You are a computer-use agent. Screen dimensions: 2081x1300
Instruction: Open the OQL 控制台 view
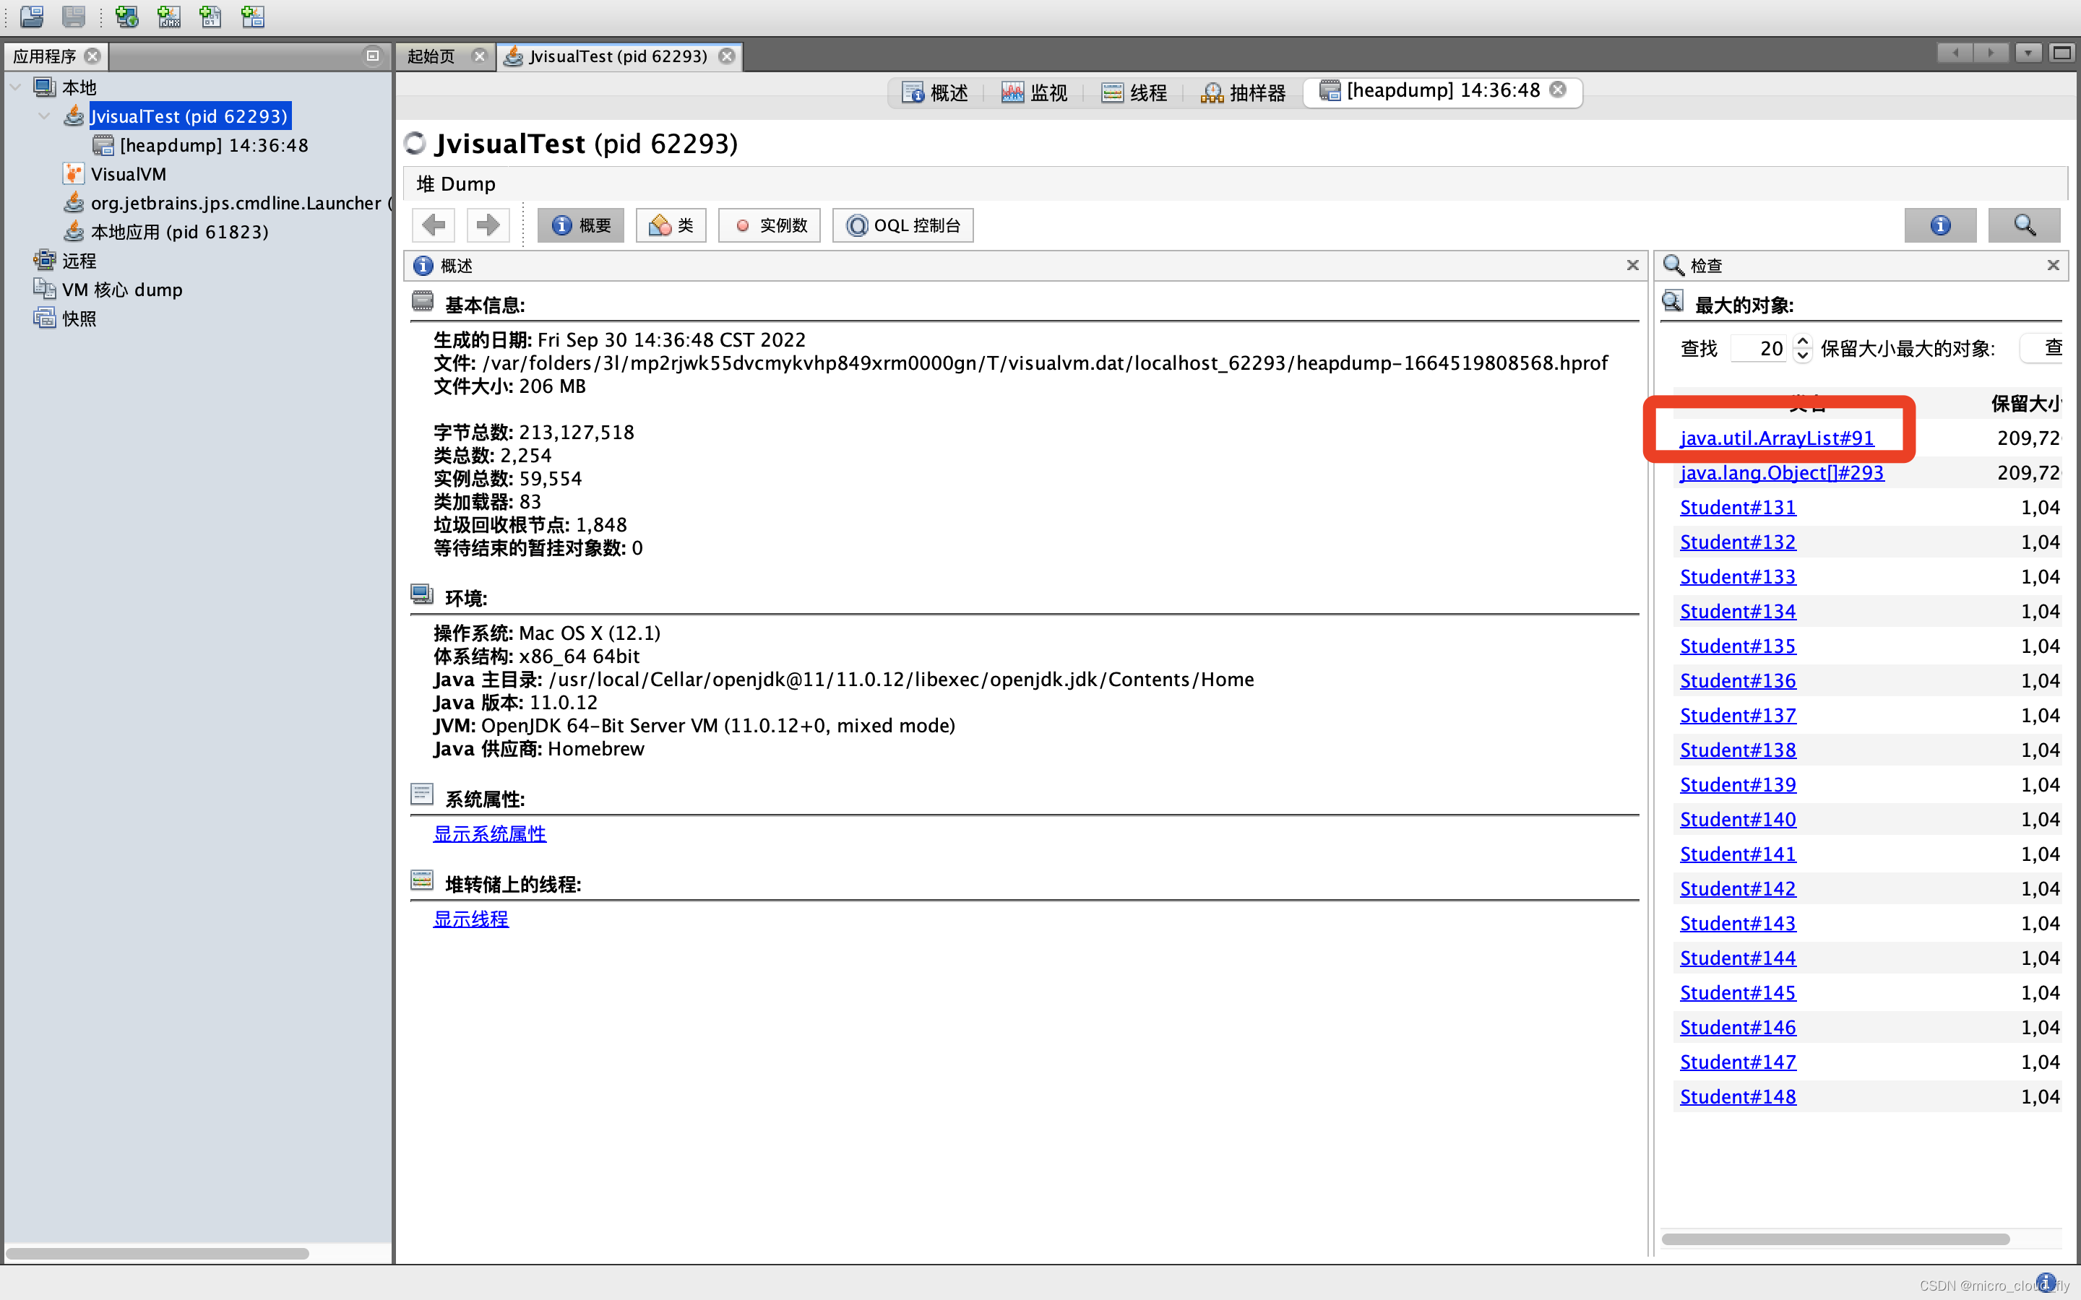[x=903, y=225]
